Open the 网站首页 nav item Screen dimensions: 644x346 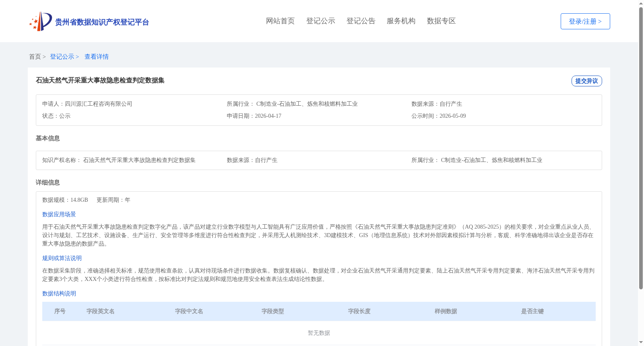tap(280, 21)
